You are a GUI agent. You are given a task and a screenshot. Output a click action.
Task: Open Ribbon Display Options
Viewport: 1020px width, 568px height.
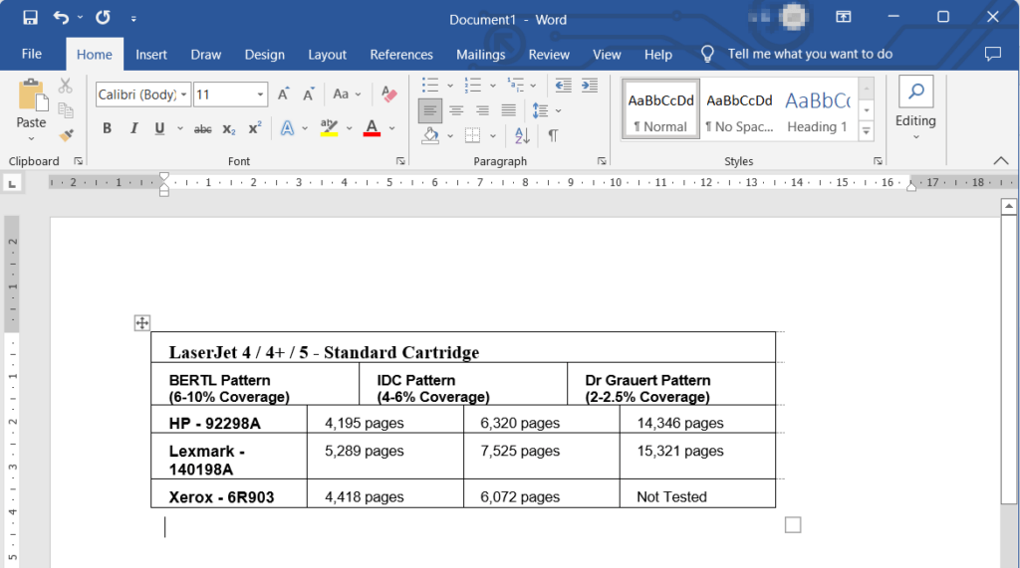843,17
